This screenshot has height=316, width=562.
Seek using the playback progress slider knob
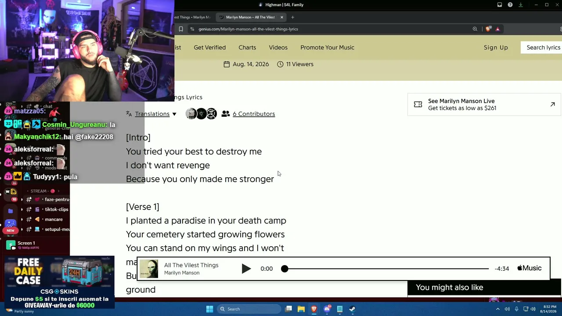[285, 269]
